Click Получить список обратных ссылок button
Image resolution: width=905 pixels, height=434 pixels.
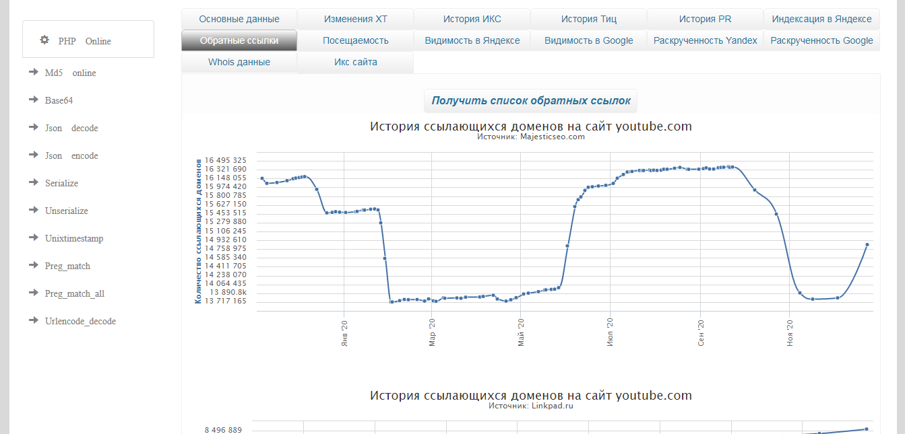pos(531,101)
